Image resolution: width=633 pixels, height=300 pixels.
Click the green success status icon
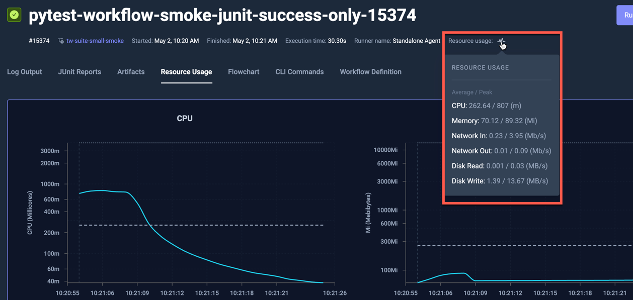tap(14, 15)
